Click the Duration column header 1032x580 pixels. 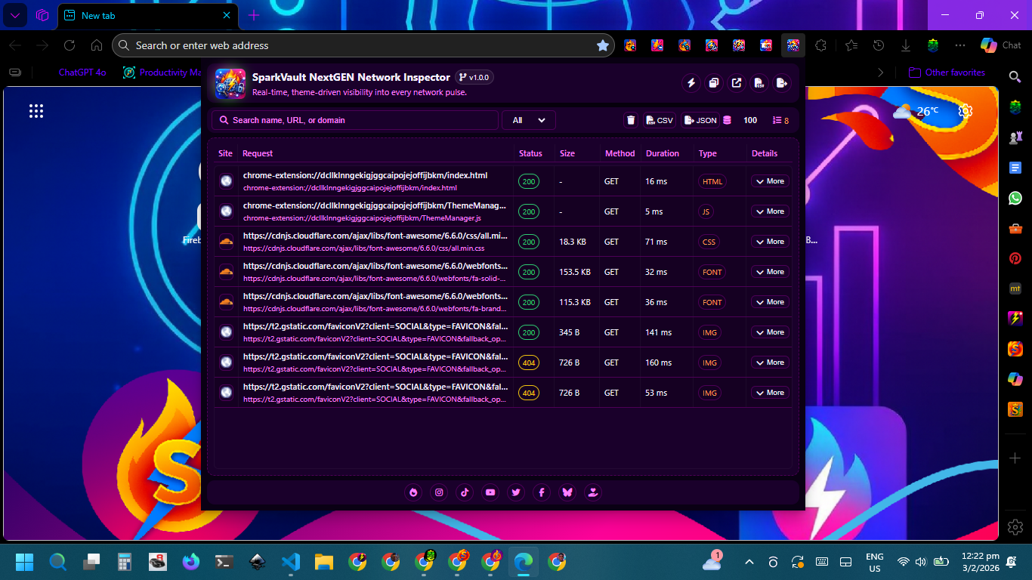point(662,153)
